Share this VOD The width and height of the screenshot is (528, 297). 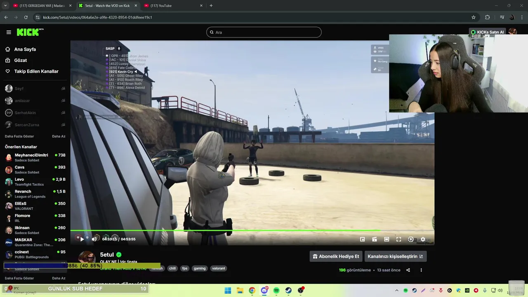point(408,270)
